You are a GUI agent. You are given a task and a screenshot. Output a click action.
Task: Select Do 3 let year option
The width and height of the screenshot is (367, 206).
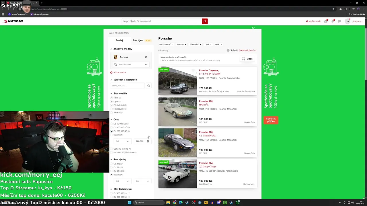tap(112, 164)
